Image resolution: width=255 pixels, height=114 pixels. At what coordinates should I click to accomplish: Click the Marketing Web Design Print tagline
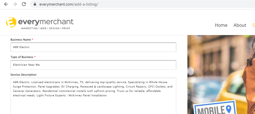(46, 28)
